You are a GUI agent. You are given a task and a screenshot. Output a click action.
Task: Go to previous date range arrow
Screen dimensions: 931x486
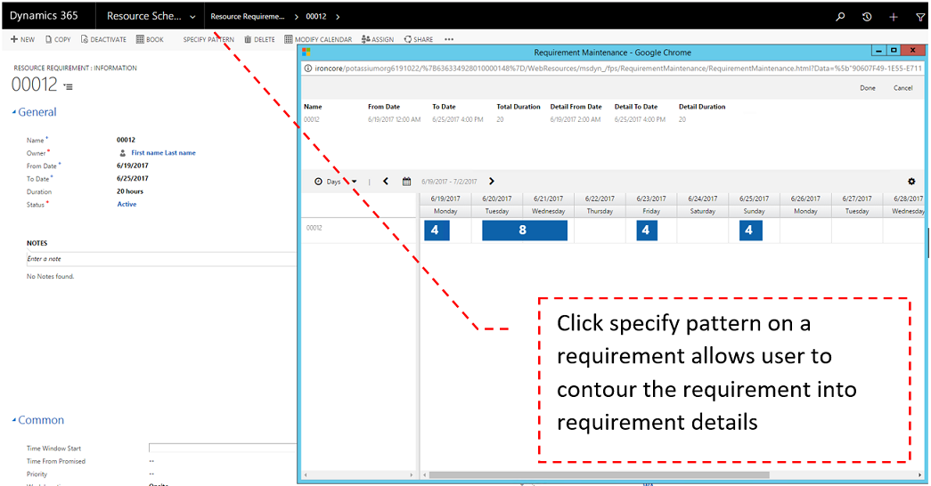(x=386, y=182)
